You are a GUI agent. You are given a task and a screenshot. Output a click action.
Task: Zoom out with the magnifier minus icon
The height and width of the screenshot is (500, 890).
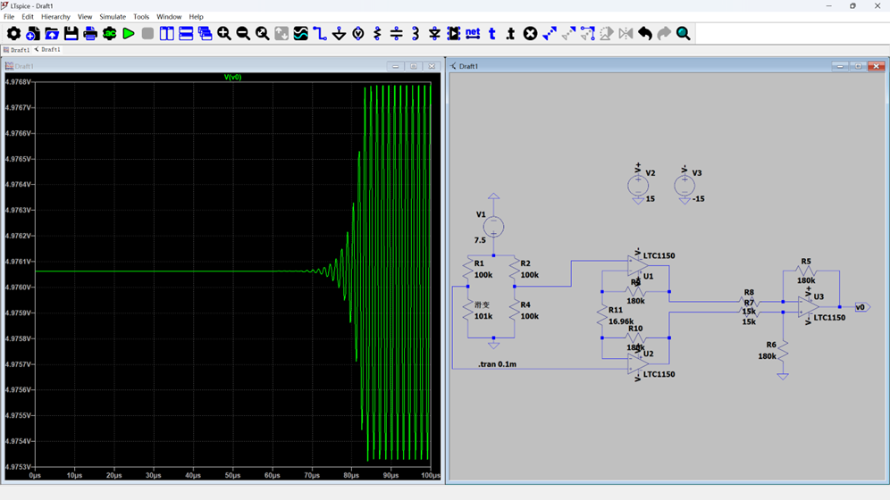pos(243,33)
